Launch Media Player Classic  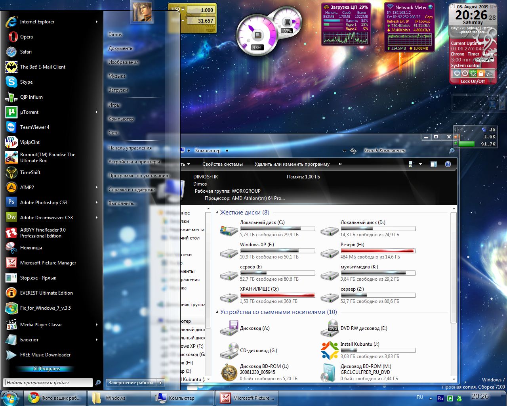(x=51, y=325)
